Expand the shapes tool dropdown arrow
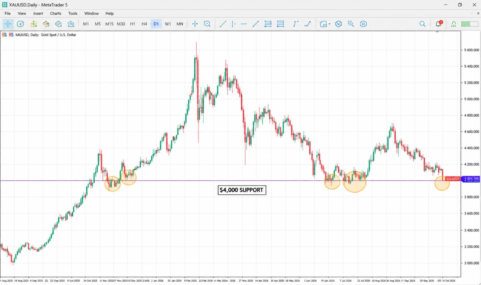Viewport: 481px width, 285px height. [329, 24]
